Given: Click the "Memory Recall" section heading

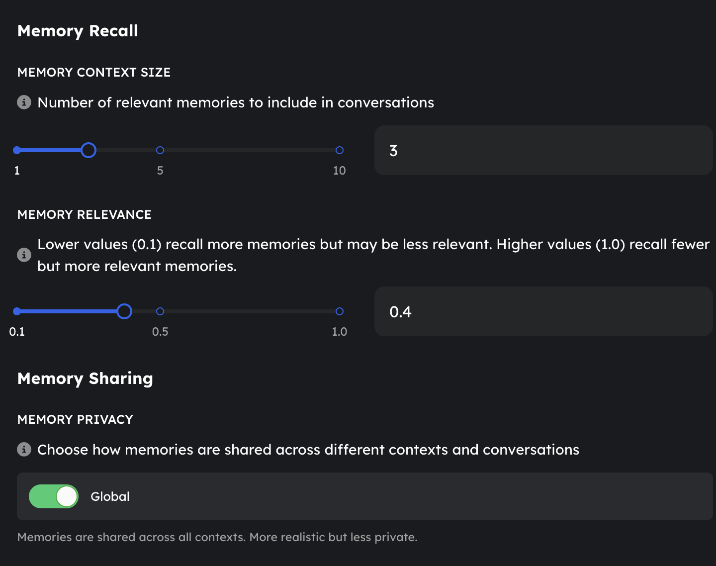Looking at the screenshot, I should click(78, 31).
